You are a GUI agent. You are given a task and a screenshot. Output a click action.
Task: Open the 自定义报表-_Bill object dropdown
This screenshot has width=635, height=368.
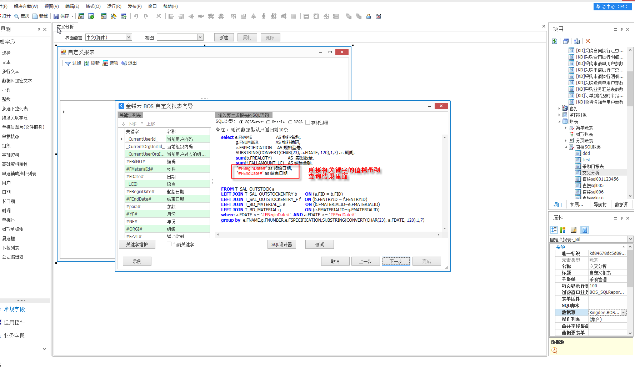point(630,239)
